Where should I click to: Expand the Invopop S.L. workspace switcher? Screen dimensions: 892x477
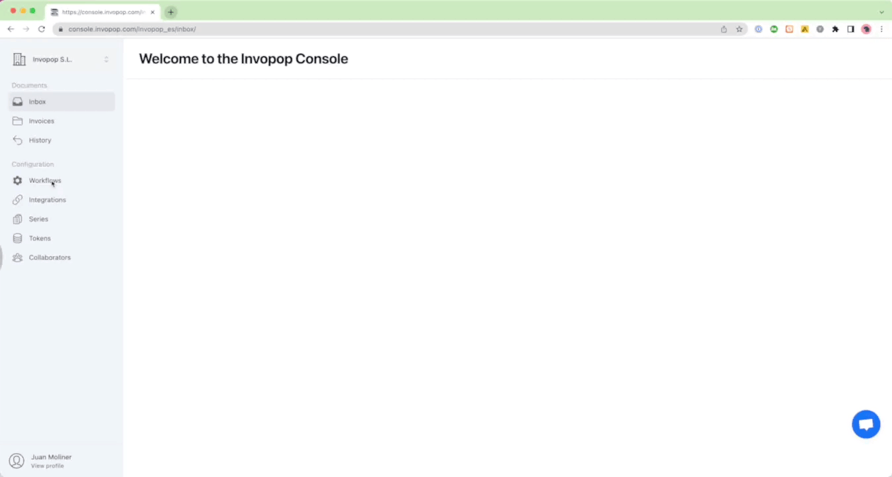[x=106, y=60]
